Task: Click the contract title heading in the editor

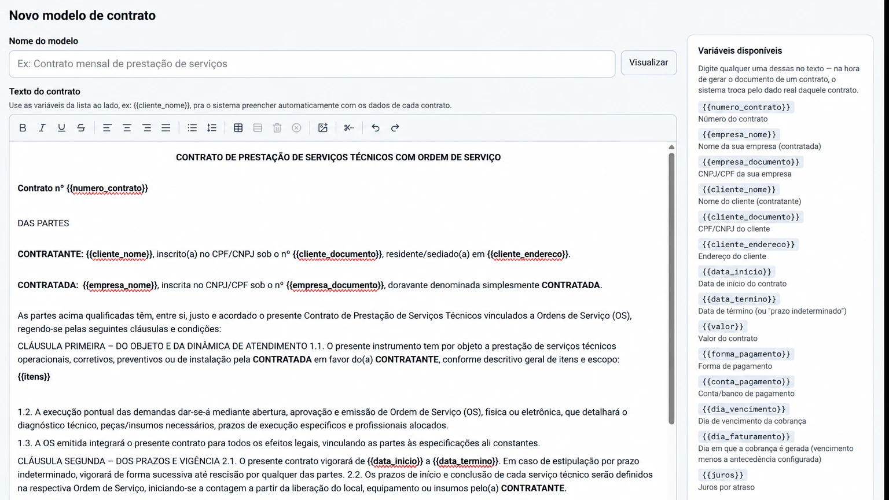Action: click(339, 157)
